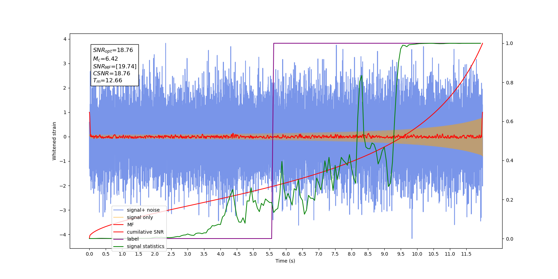Image resolution: width=558 pixels, height=279 pixels.
Task: Click the SNRMF=[19.74] annotation text
Action: click(x=115, y=66)
